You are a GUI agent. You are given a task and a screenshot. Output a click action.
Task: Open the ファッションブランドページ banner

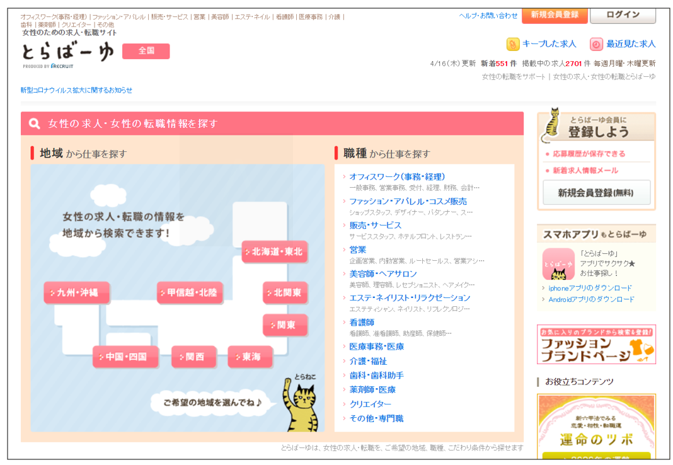(596, 345)
